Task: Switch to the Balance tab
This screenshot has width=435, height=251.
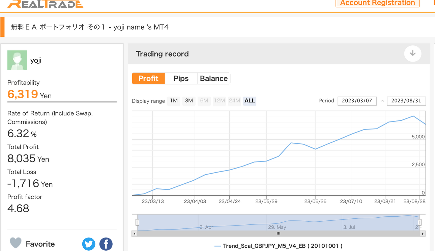Action: coord(214,78)
